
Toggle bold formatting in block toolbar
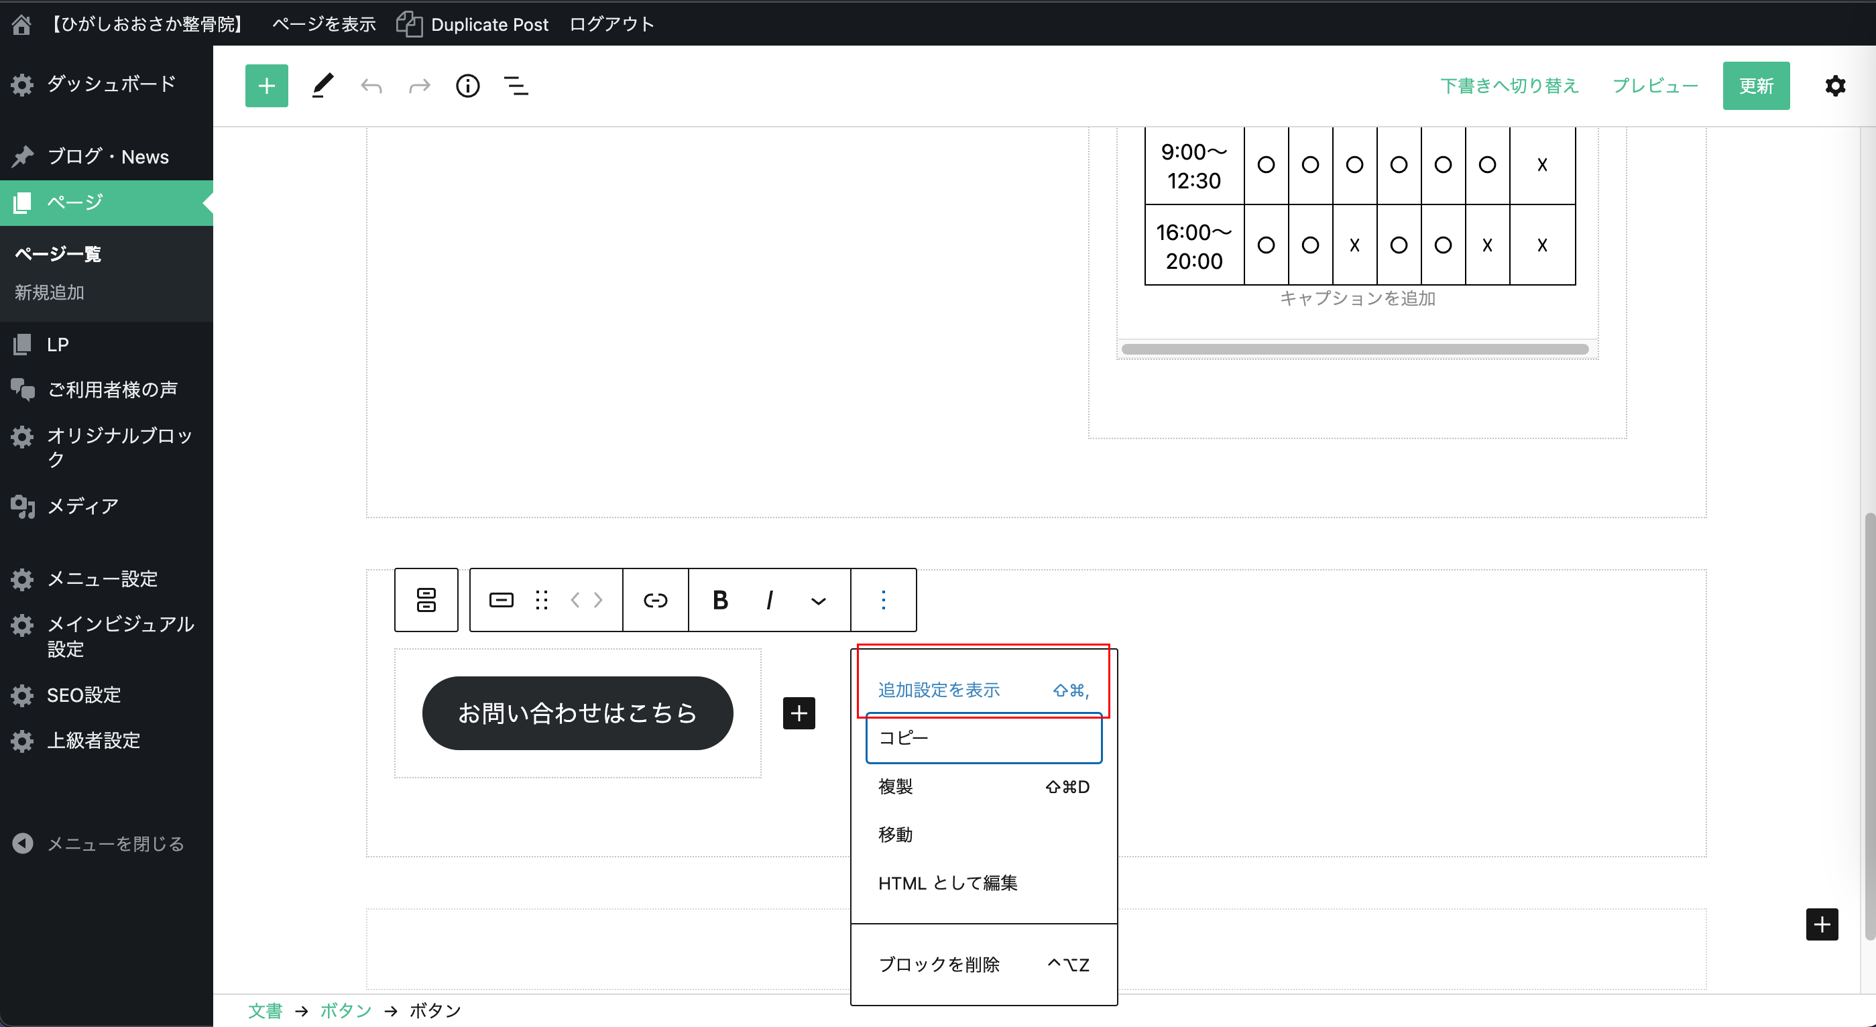(719, 600)
